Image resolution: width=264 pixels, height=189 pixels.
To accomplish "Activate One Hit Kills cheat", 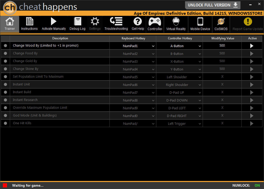I will (252, 123).
